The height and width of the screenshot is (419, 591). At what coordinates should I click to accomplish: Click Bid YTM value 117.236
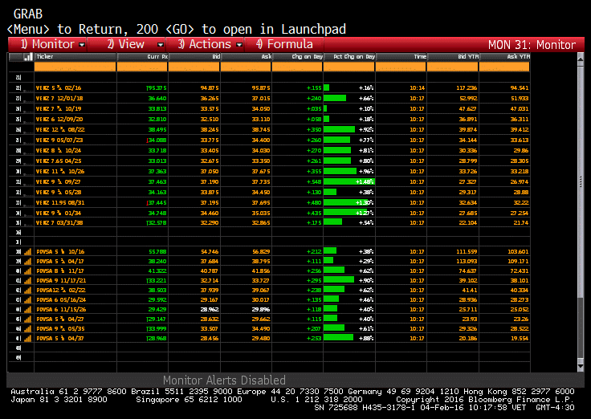[467, 87]
